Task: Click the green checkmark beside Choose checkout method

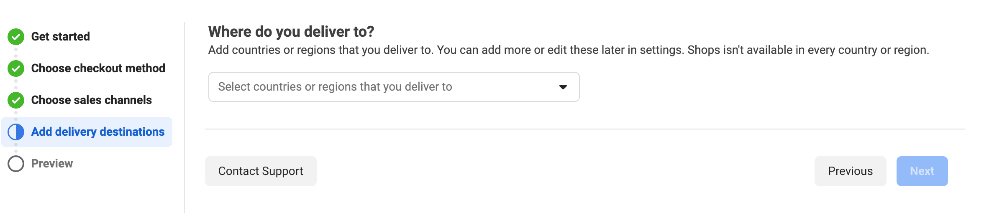Action: pyautogui.click(x=16, y=68)
